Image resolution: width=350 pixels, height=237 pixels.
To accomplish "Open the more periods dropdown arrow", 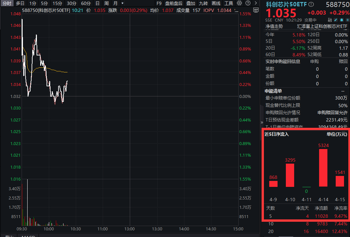I will tap(123, 3).
